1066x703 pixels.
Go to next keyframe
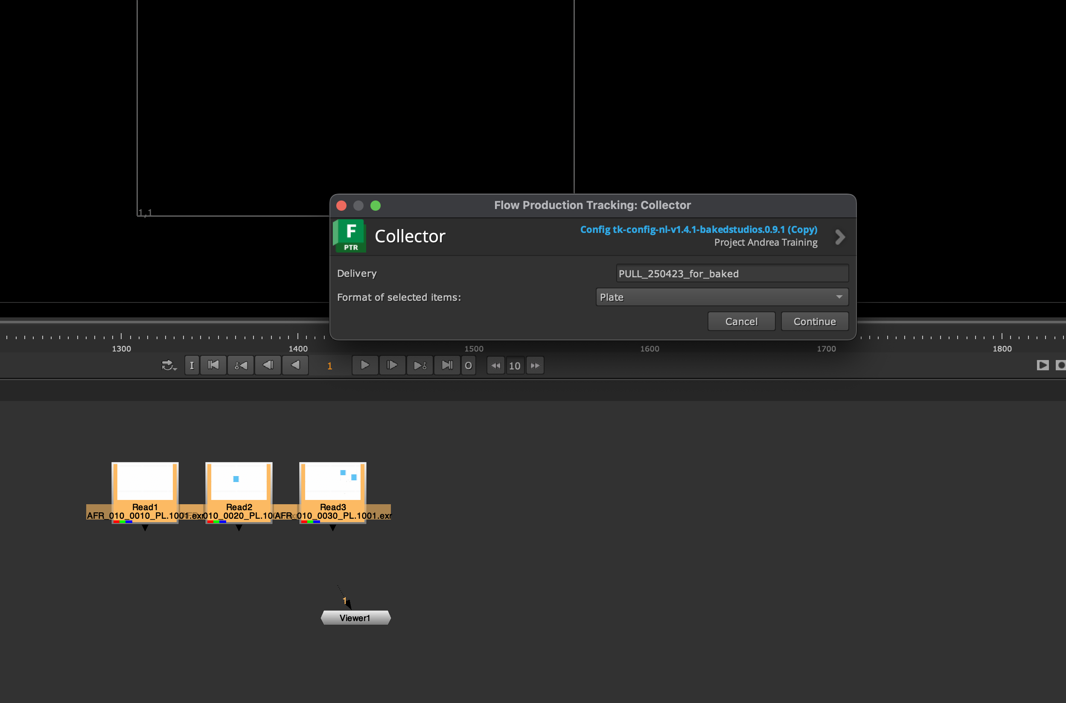pyautogui.click(x=419, y=366)
